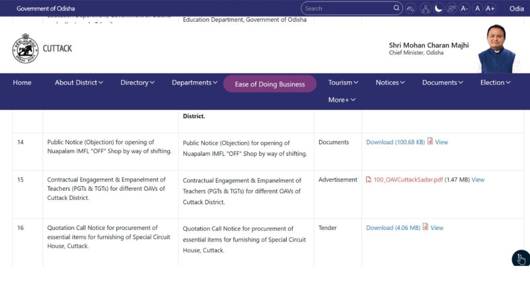Open the sitemap icon in top bar
The height and width of the screenshot is (303, 530).
point(425,8)
